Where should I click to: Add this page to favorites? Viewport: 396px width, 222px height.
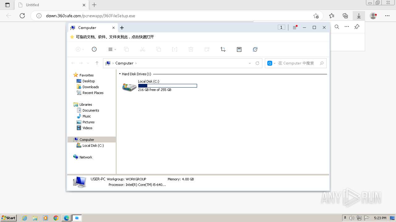pos(316,16)
